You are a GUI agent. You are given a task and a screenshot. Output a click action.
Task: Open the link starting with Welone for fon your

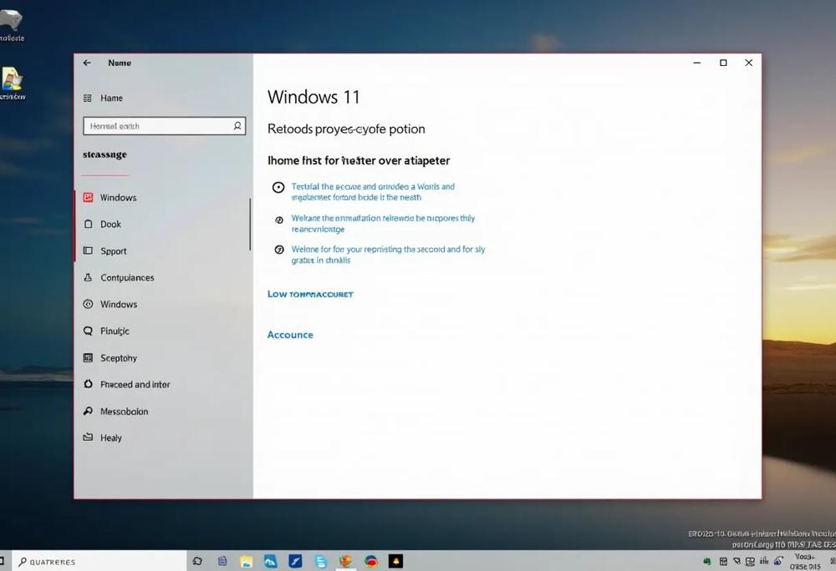(388, 255)
